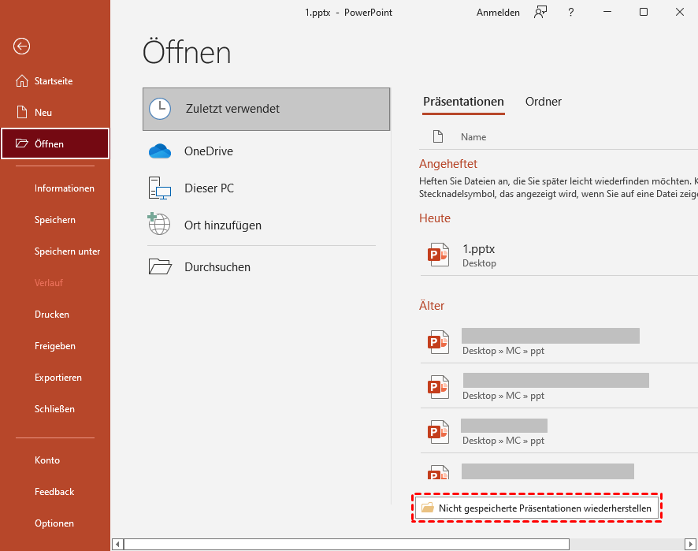Open the Durchsuchen folder icon
Screen dimensions: 698x551
[160, 267]
